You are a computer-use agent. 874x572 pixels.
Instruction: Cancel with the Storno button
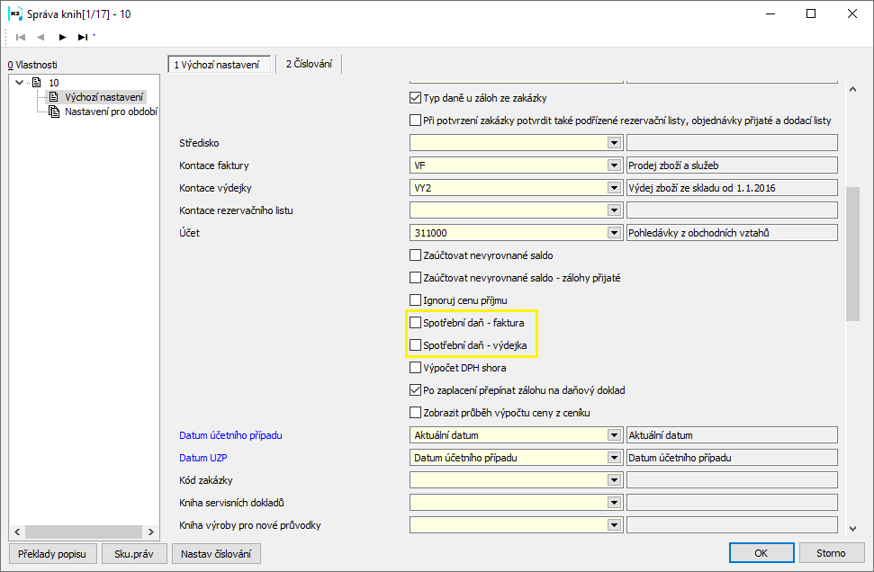pyautogui.click(x=831, y=553)
